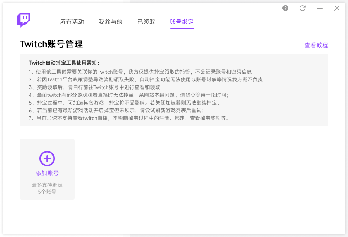This screenshot has height=237, width=348.
Task: Click notice item 1 about linking your Twitch account
Action: (x=140, y=72)
